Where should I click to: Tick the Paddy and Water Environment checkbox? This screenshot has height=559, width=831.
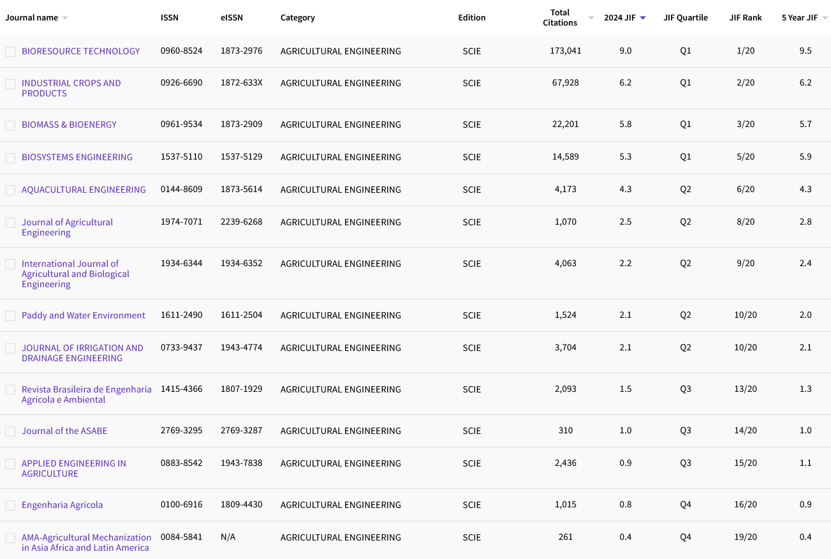(x=10, y=316)
